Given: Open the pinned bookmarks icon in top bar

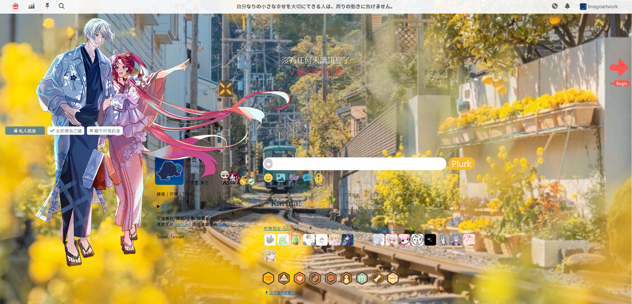Looking at the screenshot, I should 47,6.
